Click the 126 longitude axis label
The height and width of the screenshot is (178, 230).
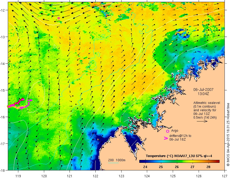pyautogui.click(x=199, y=176)
